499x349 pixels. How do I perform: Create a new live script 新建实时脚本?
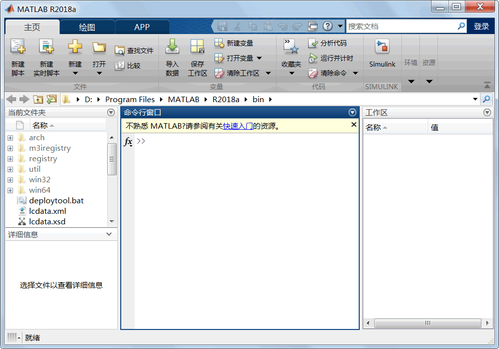[47, 57]
